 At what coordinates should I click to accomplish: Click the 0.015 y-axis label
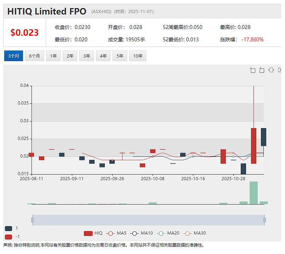23,174
